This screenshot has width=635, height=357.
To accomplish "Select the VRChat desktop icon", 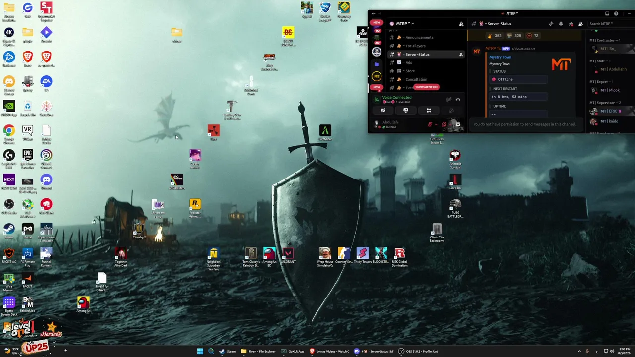I will coord(27,132).
